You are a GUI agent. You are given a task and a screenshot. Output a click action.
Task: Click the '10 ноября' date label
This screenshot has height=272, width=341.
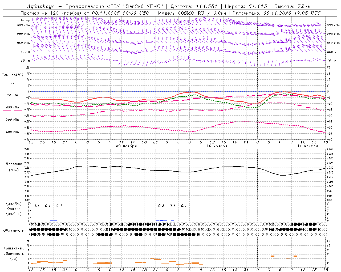click(x=217, y=146)
